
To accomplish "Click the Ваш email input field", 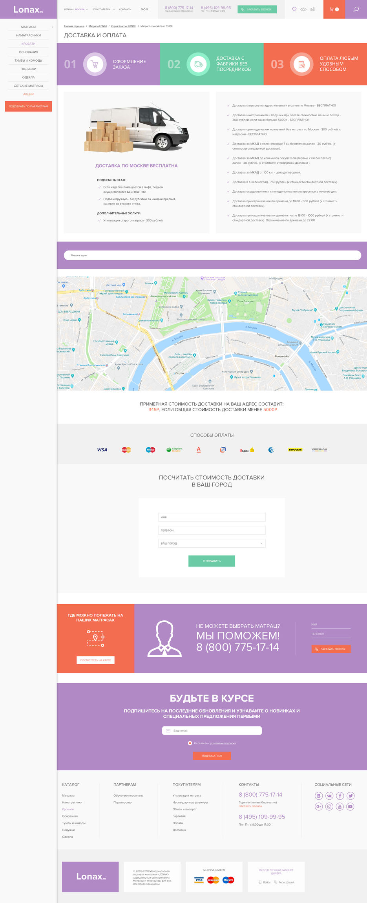I will (212, 731).
